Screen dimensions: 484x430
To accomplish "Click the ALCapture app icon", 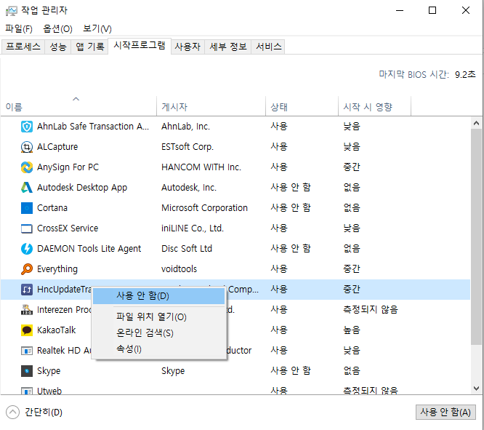I will tap(27, 147).
